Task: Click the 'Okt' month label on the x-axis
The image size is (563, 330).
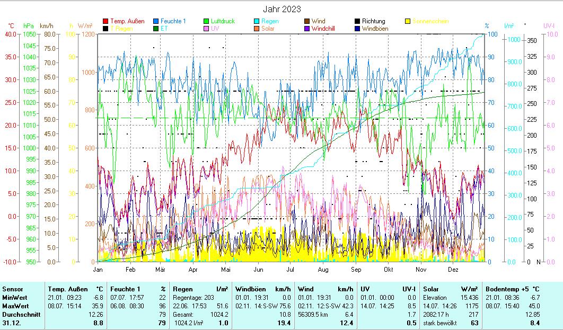Action: coord(389,270)
